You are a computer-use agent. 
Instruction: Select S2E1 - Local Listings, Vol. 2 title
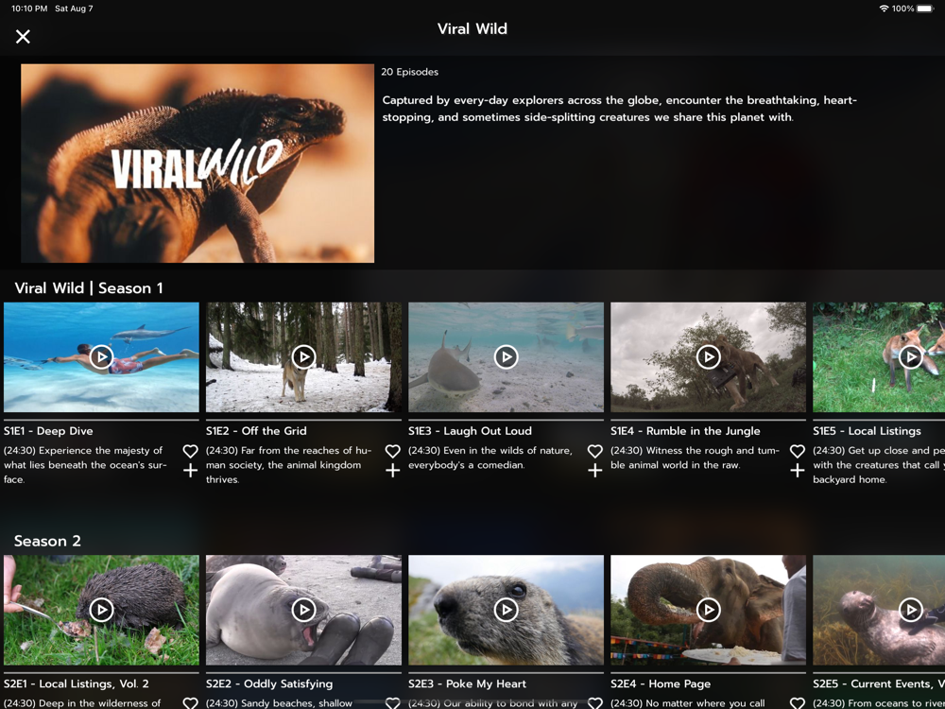pos(76,683)
